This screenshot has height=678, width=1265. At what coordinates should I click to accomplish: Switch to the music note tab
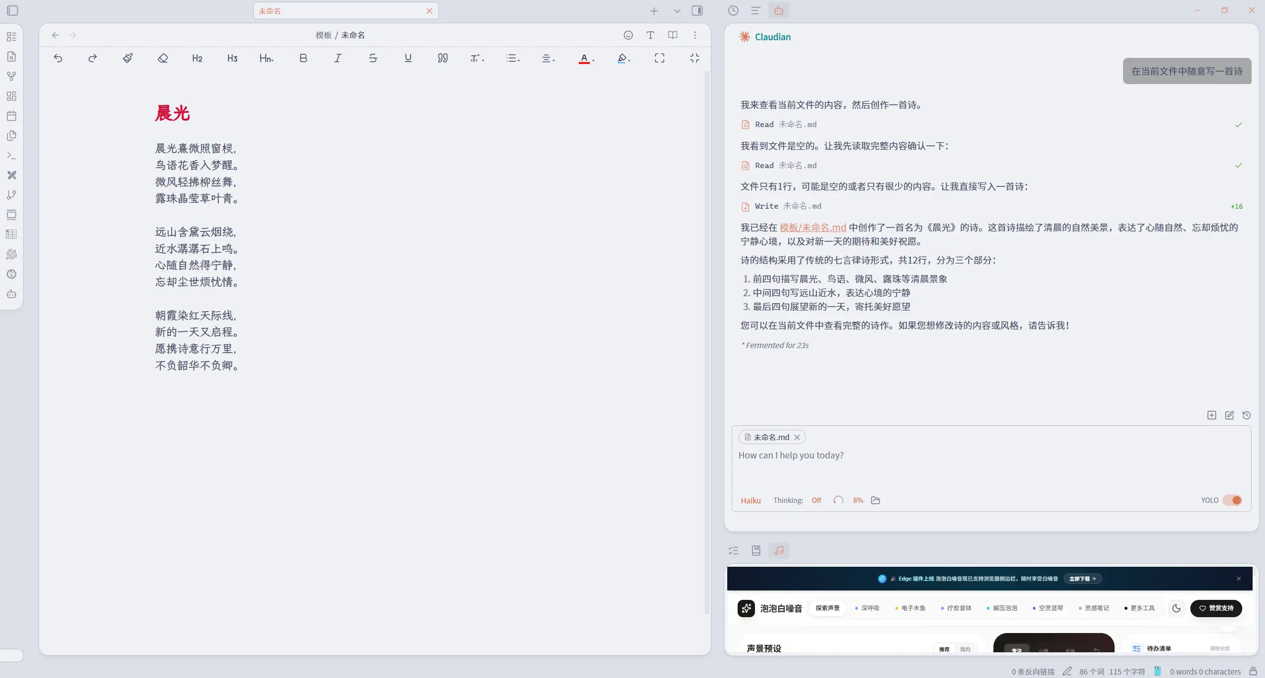pyautogui.click(x=779, y=550)
